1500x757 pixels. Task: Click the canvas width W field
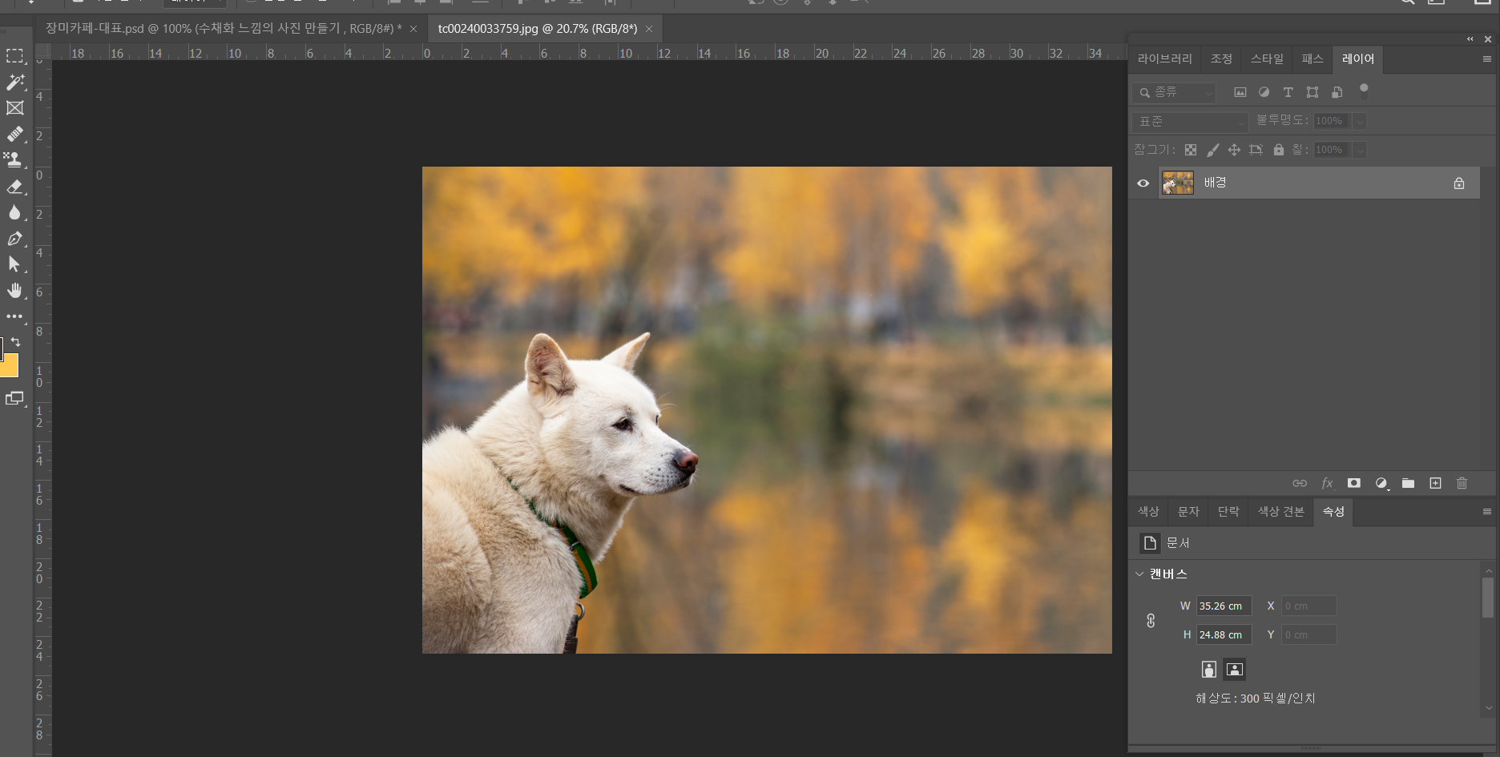tap(1223, 606)
